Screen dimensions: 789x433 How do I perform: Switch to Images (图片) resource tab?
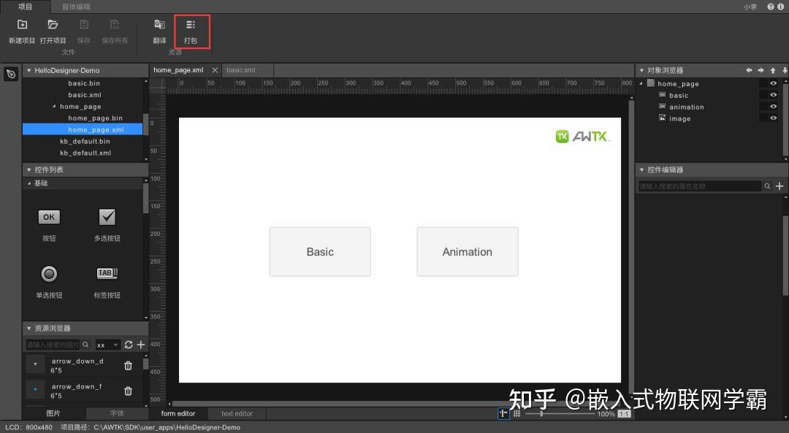pyautogui.click(x=53, y=413)
